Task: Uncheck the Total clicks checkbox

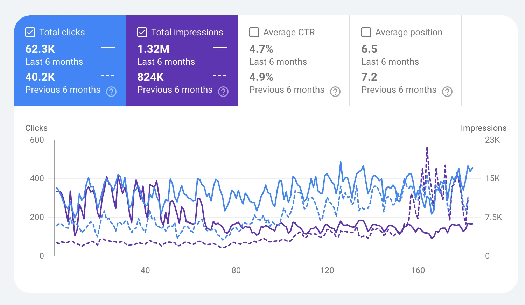Action: pyautogui.click(x=30, y=32)
